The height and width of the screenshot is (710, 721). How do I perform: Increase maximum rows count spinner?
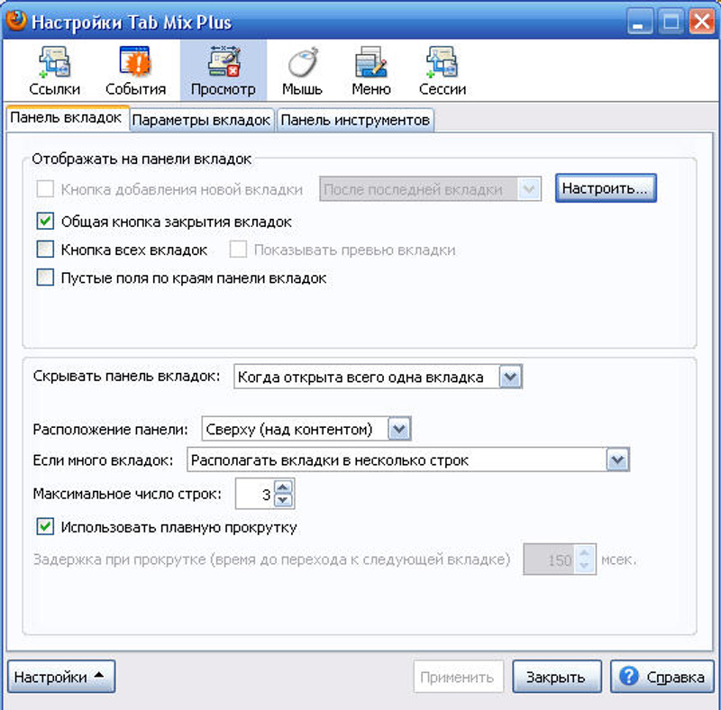click(283, 487)
